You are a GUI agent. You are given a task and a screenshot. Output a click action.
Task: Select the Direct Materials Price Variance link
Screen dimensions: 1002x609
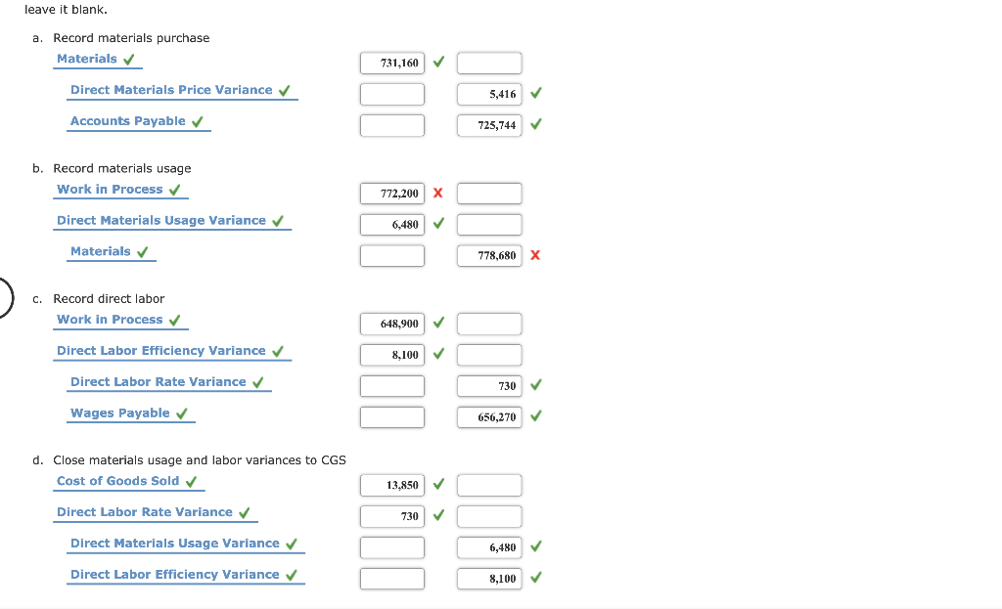(x=172, y=89)
